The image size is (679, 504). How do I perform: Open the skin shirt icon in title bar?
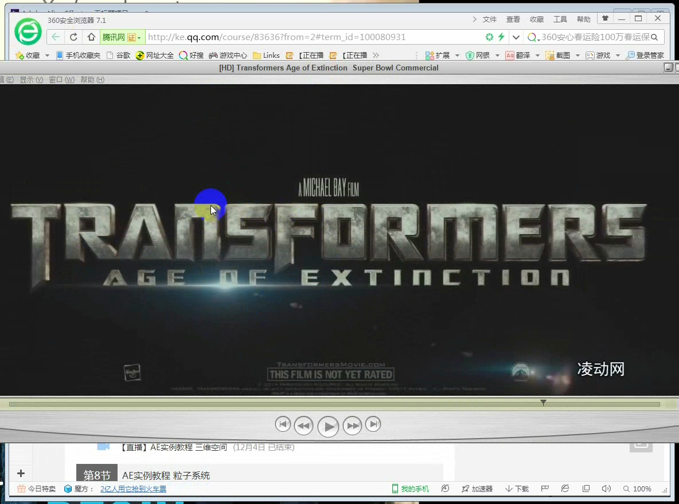pos(605,18)
